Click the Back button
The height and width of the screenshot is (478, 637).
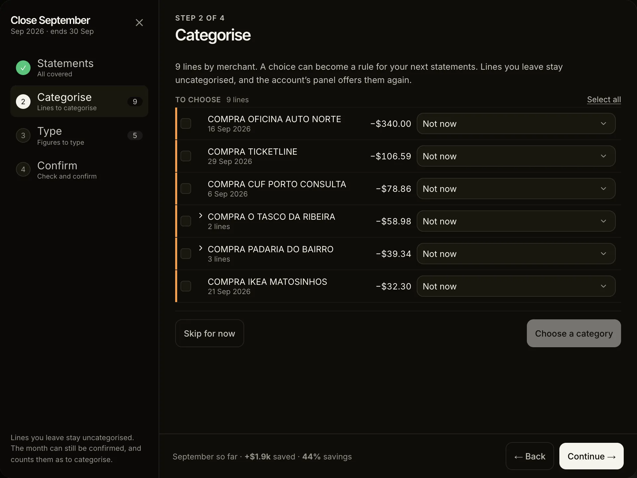click(530, 456)
